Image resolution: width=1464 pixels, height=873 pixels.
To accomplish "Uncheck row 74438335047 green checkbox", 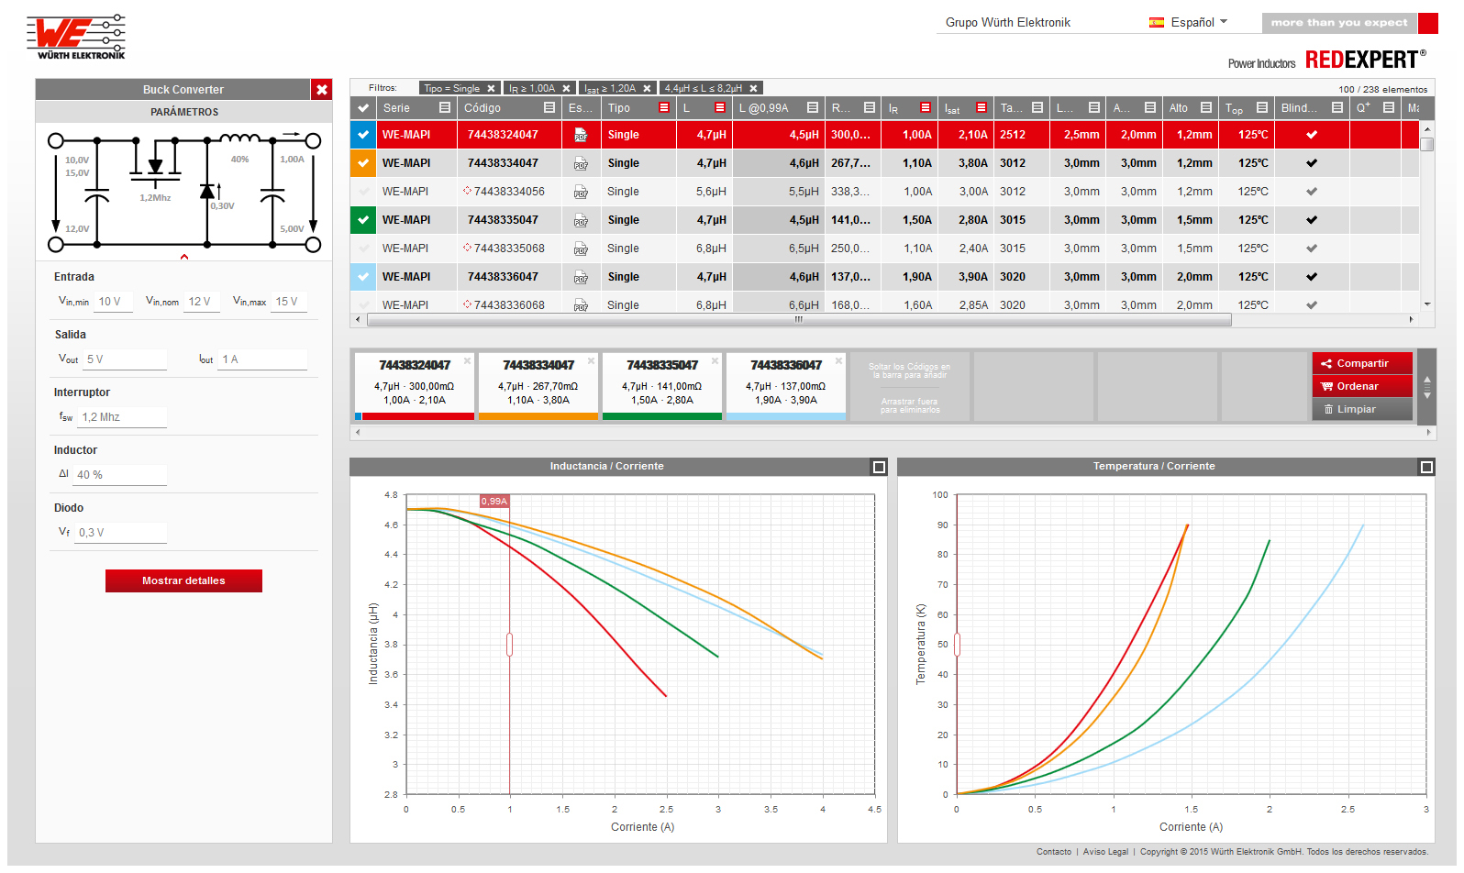I will 363,220.
